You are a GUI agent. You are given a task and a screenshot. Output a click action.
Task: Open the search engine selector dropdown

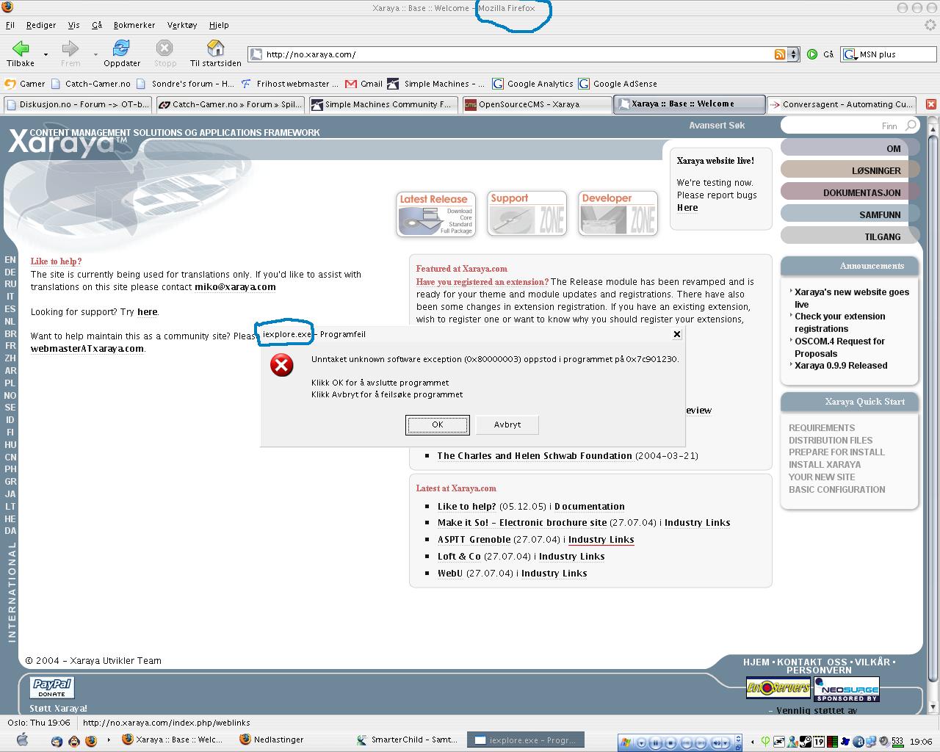pyautogui.click(x=850, y=54)
